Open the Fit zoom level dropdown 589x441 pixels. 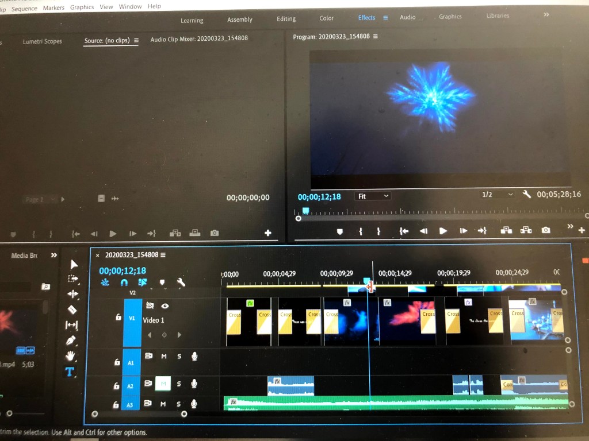(x=373, y=196)
